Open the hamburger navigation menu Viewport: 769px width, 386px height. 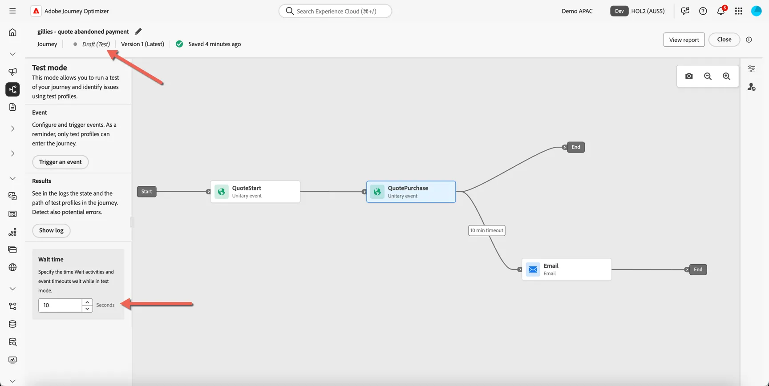coord(12,11)
